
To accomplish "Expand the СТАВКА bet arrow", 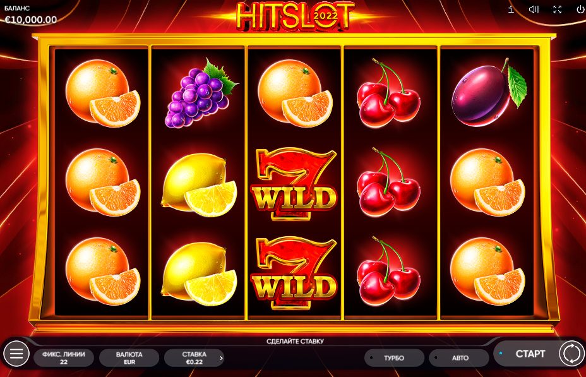I will (x=221, y=358).
